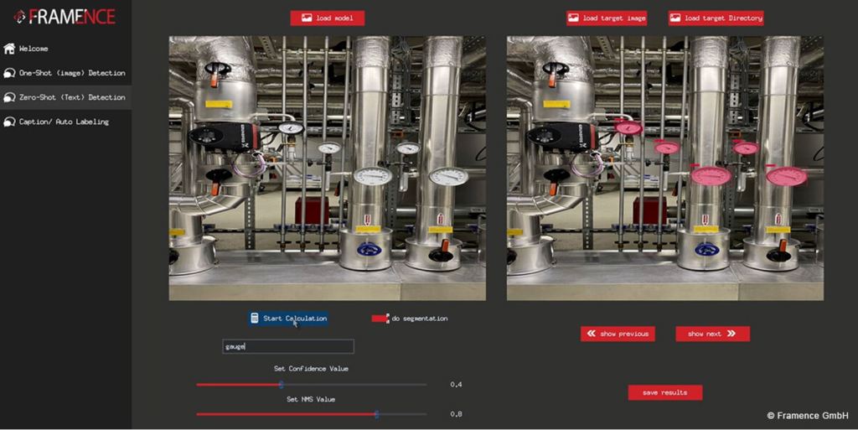Image resolution: width=858 pixels, height=430 pixels.
Task: Toggle the do segmentation switch
Action: click(x=380, y=319)
